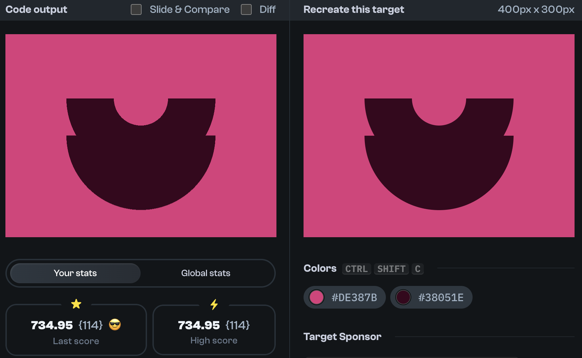Viewport: 582px width, 358px height.
Task: Click the Recreate this target heading
Action: point(354,9)
